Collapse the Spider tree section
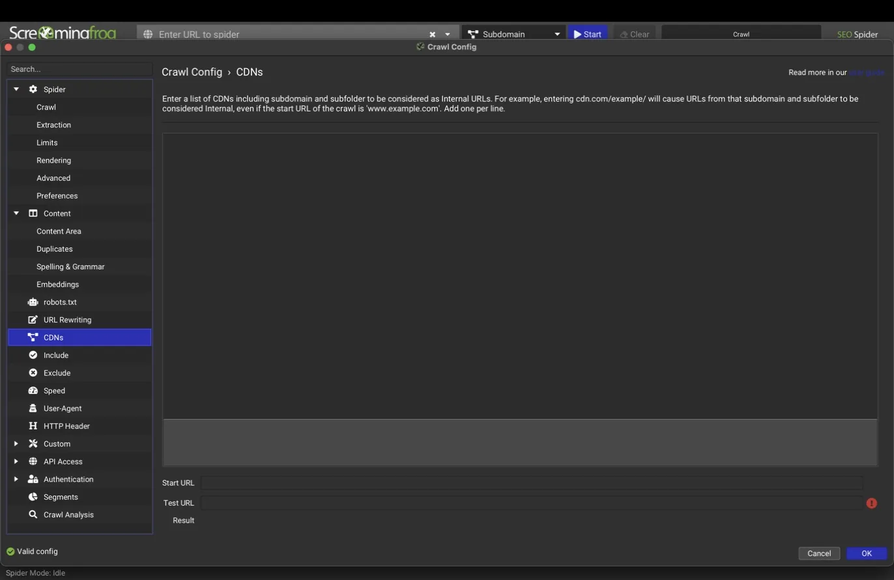The image size is (894, 580). pyautogui.click(x=16, y=89)
